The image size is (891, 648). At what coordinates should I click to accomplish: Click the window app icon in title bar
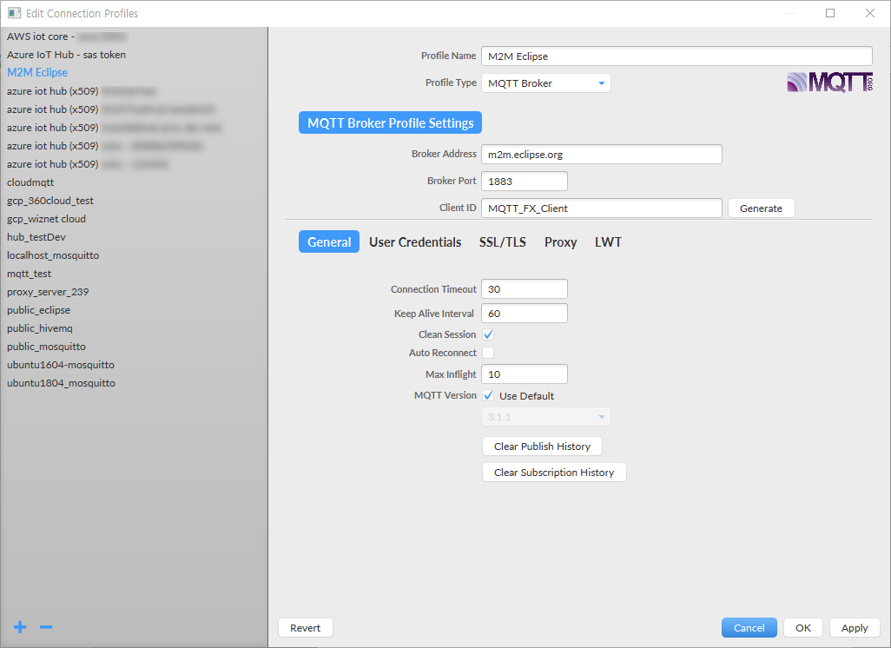pyautogui.click(x=14, y=13)
